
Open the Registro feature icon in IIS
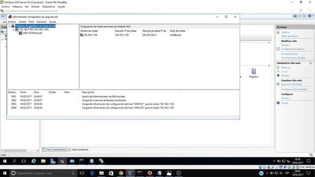254,73
